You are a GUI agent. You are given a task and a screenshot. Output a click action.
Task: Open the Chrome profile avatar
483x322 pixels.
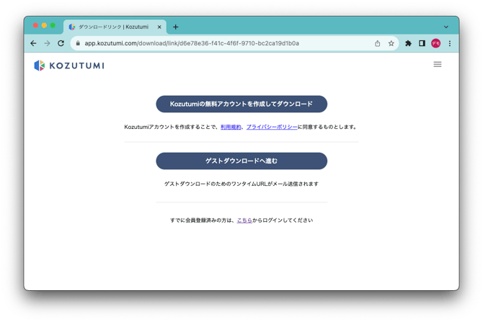[x=435, y=43]
